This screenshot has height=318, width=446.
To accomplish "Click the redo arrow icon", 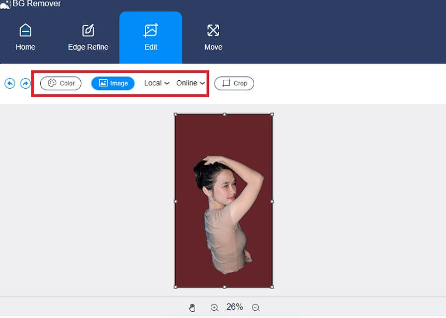I will (x=25, y=83).
